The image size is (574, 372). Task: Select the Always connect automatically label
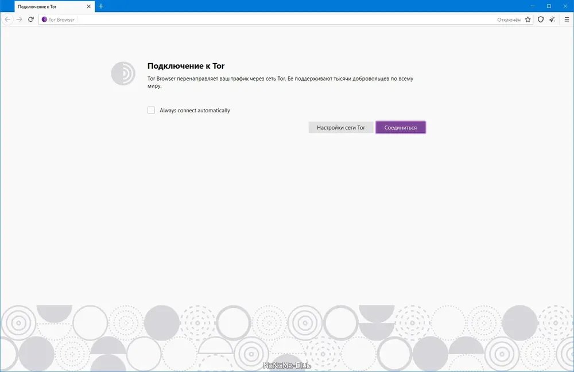click(195, 111)
